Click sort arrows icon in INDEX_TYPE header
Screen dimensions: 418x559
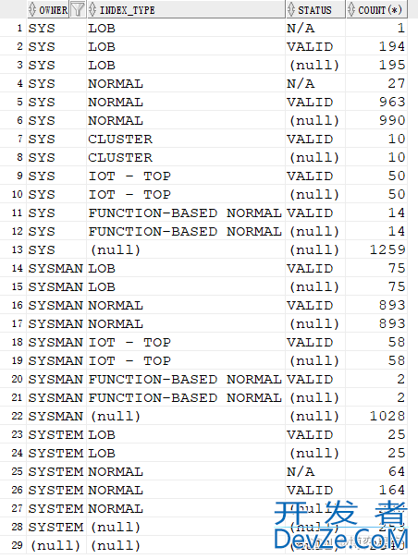(x=92, y=9)
